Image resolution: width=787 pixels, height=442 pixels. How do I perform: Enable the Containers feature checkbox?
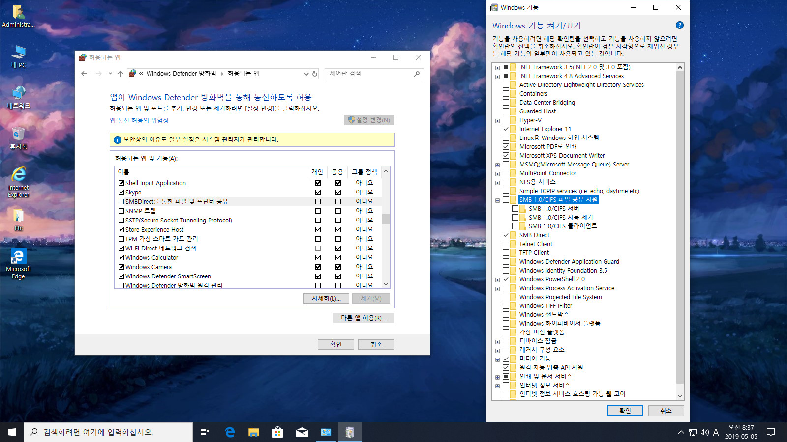[506, 93]
